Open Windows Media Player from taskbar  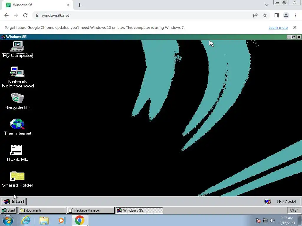point(62,220)
